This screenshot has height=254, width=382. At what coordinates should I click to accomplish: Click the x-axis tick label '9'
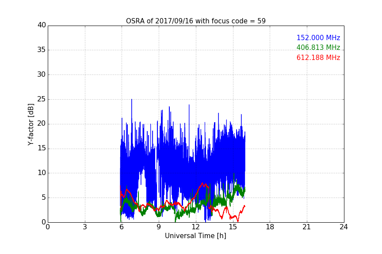click(159, 227)
